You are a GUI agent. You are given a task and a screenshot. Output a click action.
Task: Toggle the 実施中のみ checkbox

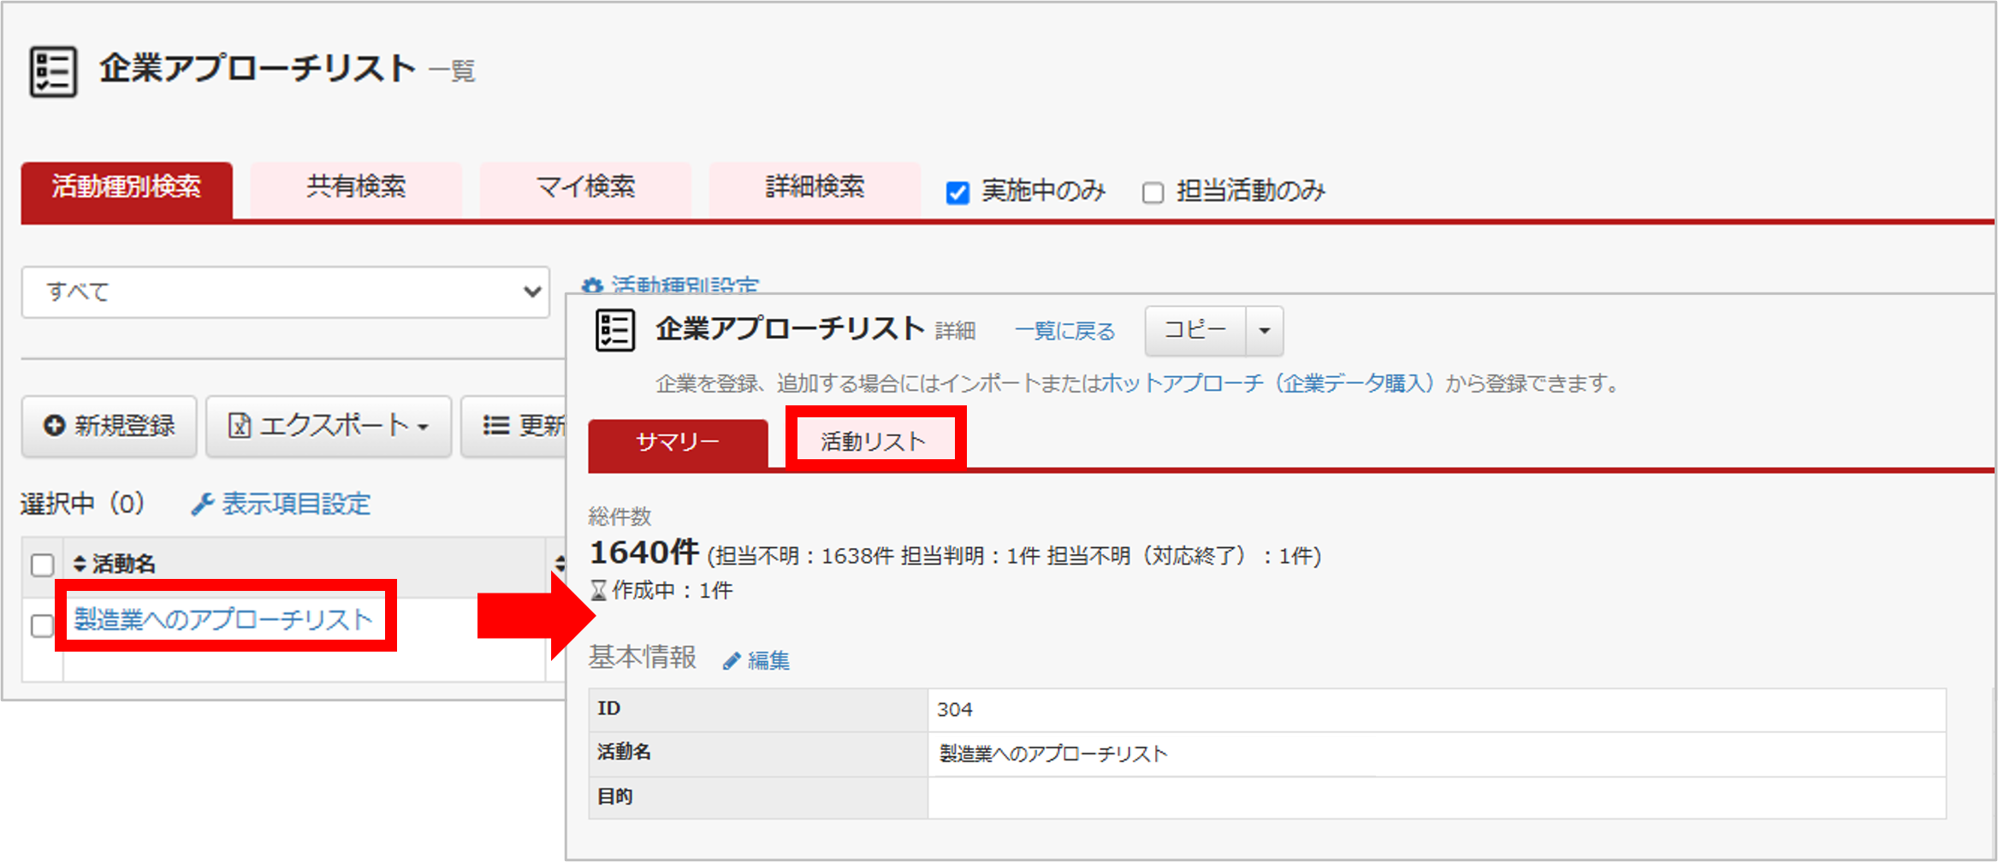[x=957, y=193]
